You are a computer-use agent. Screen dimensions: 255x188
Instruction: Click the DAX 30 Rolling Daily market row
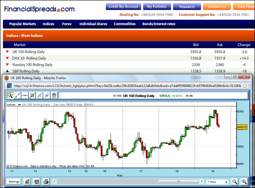coord(129,58)
